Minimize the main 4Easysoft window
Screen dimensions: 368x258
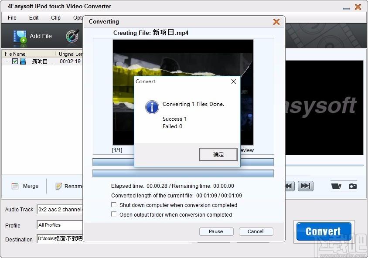click(346, 8)
